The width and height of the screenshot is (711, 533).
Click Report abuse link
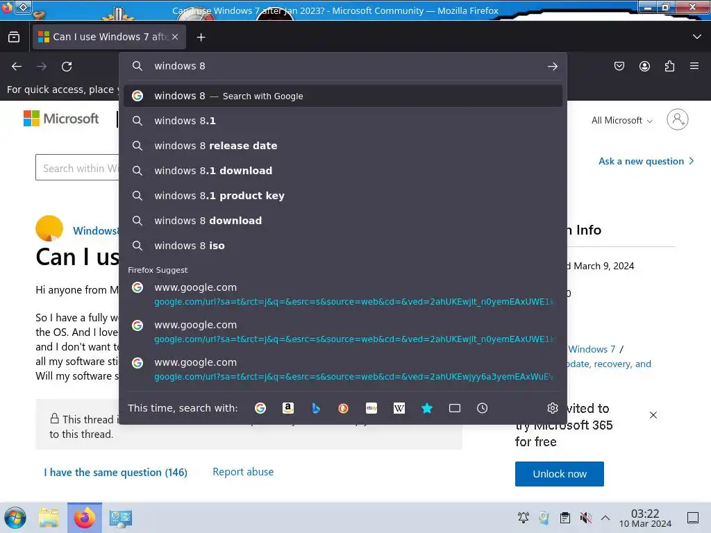243,472
